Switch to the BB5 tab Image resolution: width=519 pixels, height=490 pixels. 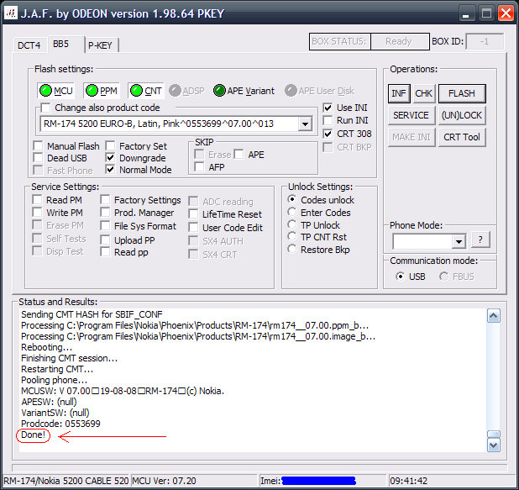[61, 44]
